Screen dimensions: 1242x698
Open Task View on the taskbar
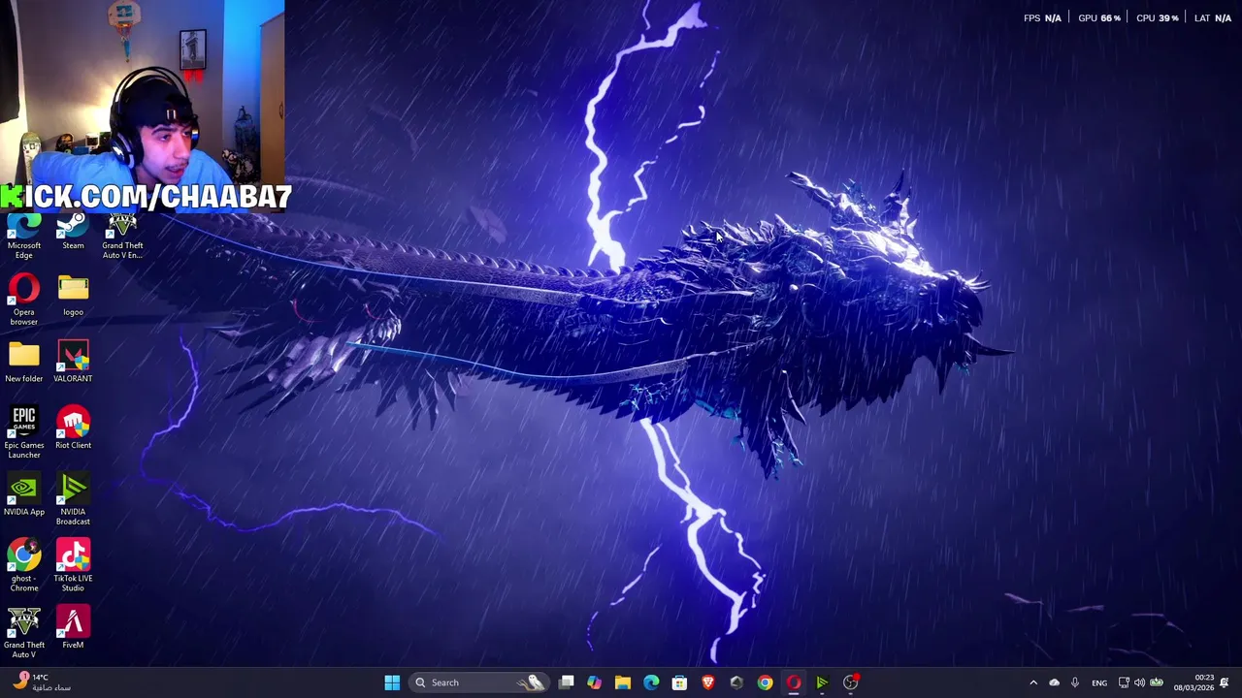coord(567,682)
